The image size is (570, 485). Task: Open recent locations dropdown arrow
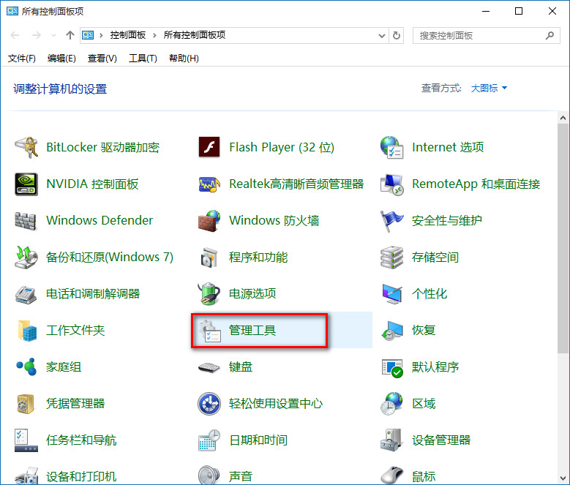click(54, 35)
